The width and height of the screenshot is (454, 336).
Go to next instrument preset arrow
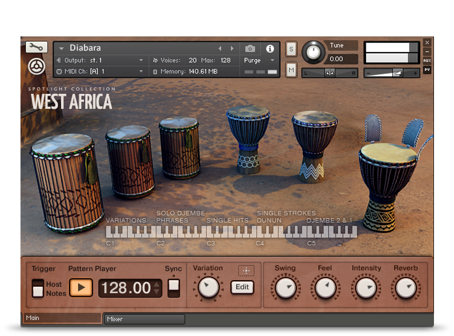232,48
